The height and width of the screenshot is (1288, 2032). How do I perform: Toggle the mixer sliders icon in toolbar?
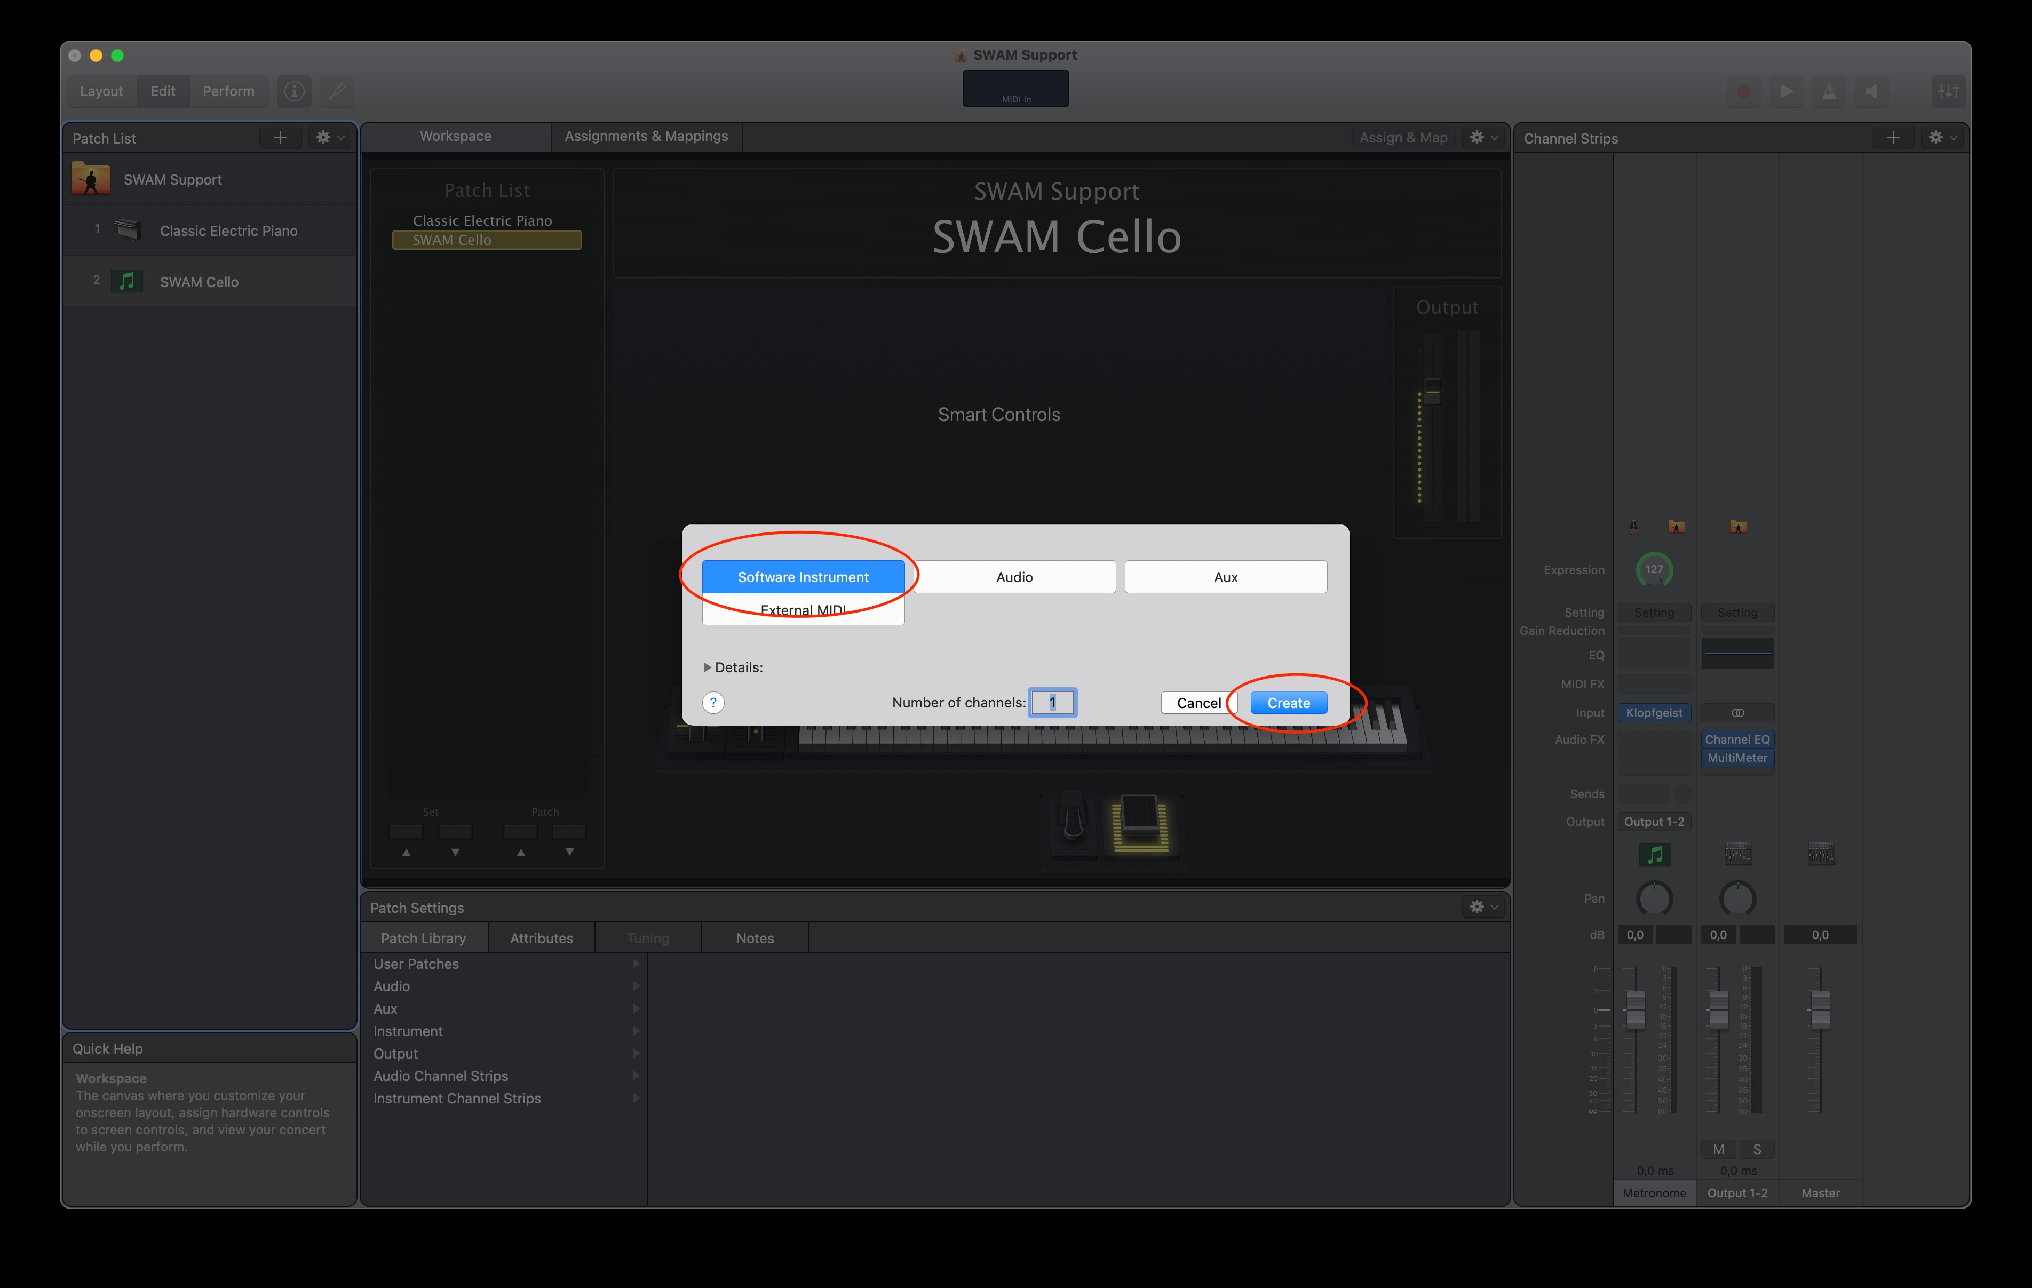coord(1948,91)
